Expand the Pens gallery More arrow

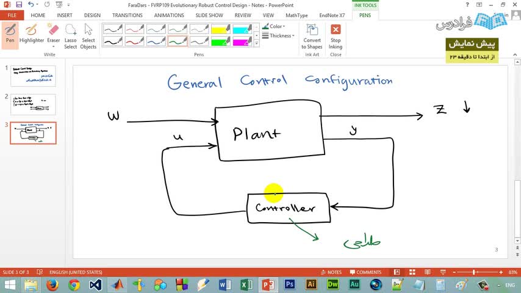click(x=256, y=43)
